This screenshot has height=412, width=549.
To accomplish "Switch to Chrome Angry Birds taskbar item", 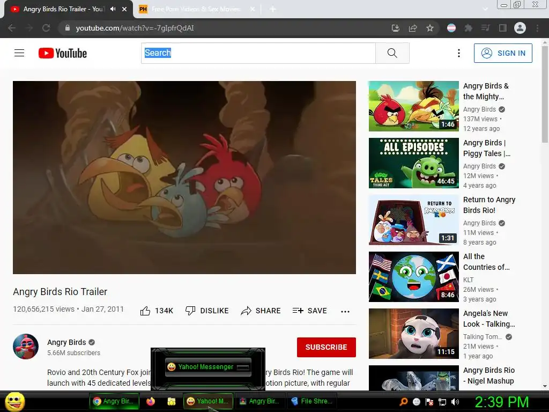I will click(114, 401).
